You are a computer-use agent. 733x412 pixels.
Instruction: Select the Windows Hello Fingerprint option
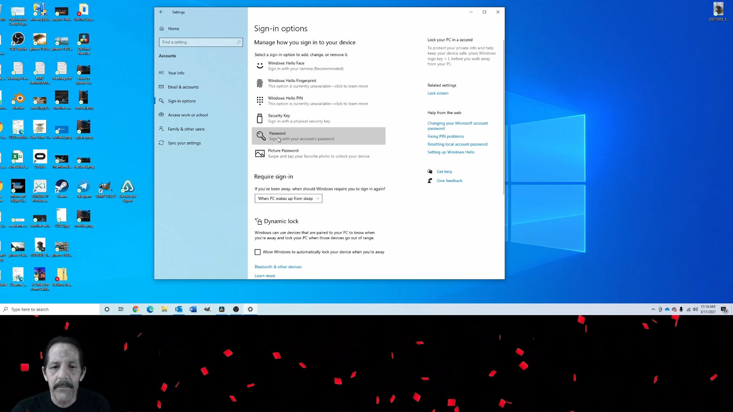click(319, 83)
